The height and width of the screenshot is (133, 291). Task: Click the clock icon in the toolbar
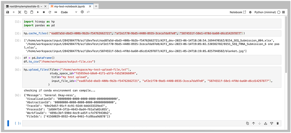point(82,12)
